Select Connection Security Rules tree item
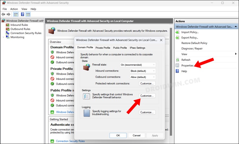 point(26,33)
